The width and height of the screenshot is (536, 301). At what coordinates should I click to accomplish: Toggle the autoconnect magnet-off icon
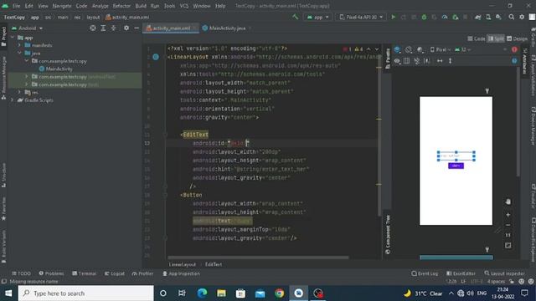tap(417, 61)
